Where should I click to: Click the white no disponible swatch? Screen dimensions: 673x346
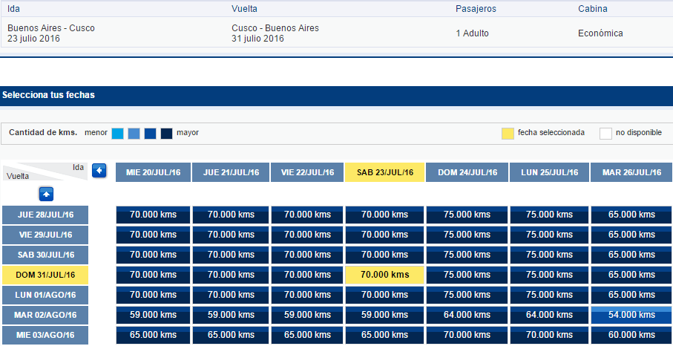(605, 134)
